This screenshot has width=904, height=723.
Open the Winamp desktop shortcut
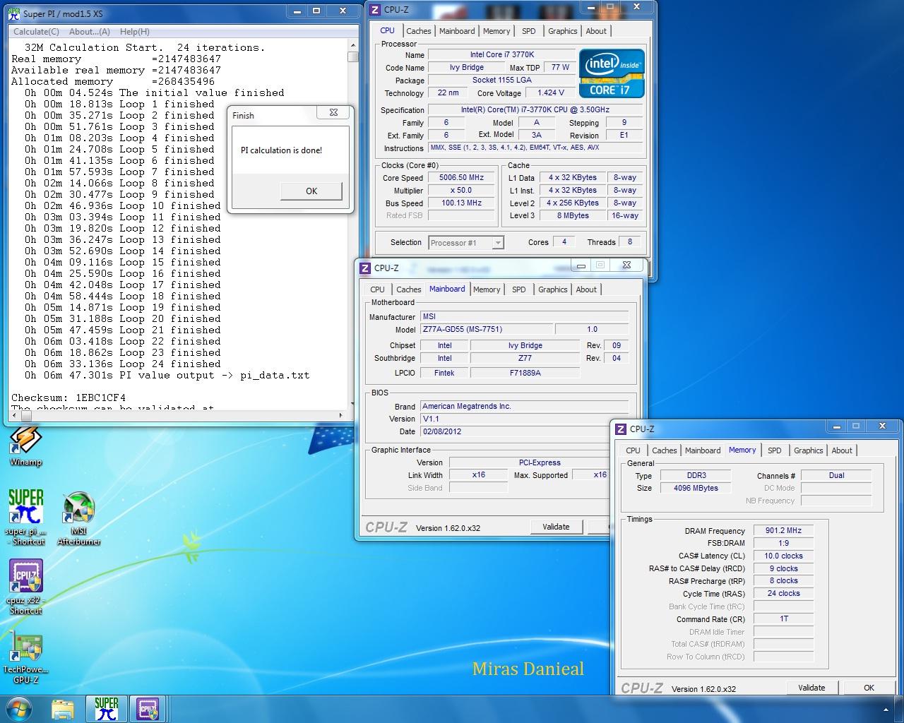26,446
